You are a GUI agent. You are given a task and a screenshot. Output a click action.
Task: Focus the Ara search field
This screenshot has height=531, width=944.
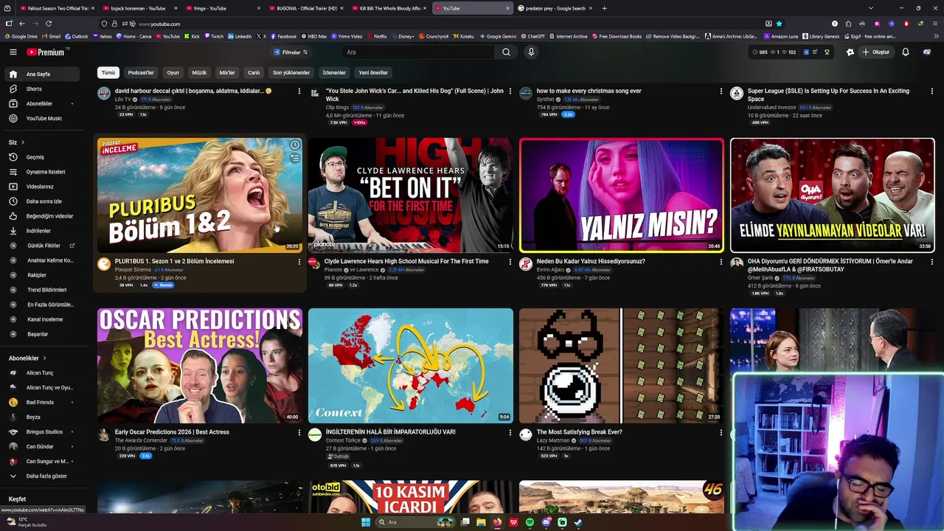click(x=418, y=52)
